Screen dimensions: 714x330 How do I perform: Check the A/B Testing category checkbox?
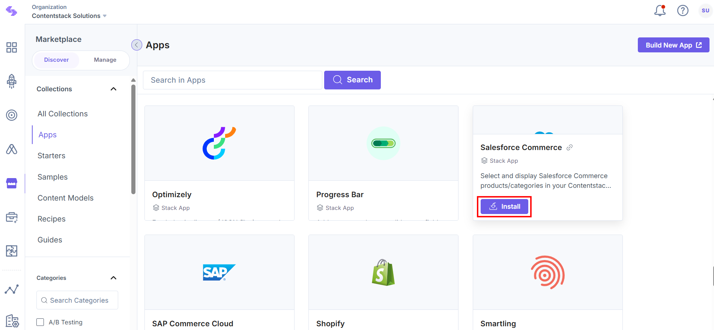pos(40,322)
